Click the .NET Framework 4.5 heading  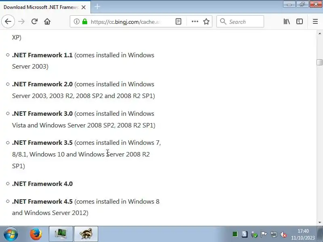click(x=42, y=201)
